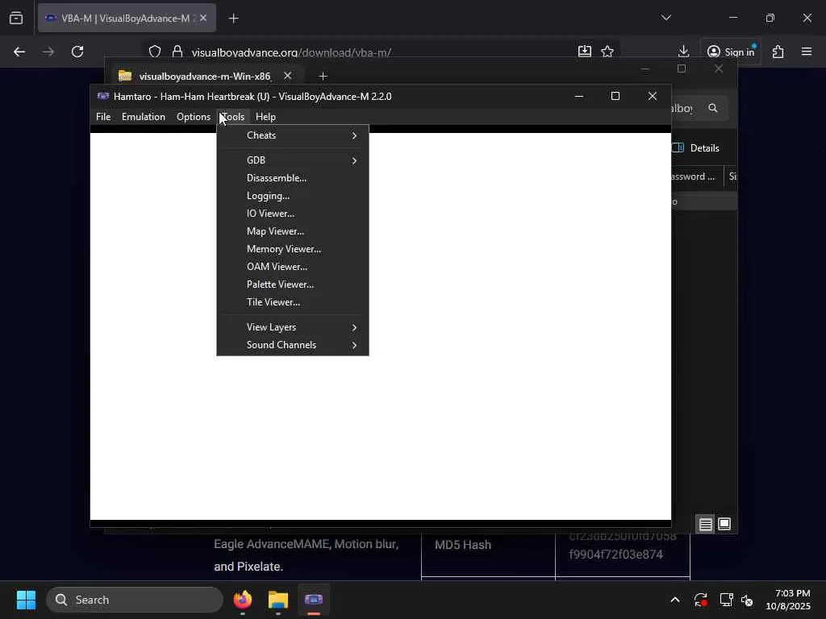The width and height of the screenshot is (826, 619).
Task: Open the Cheats submenu
Action: tap(292, 135)
